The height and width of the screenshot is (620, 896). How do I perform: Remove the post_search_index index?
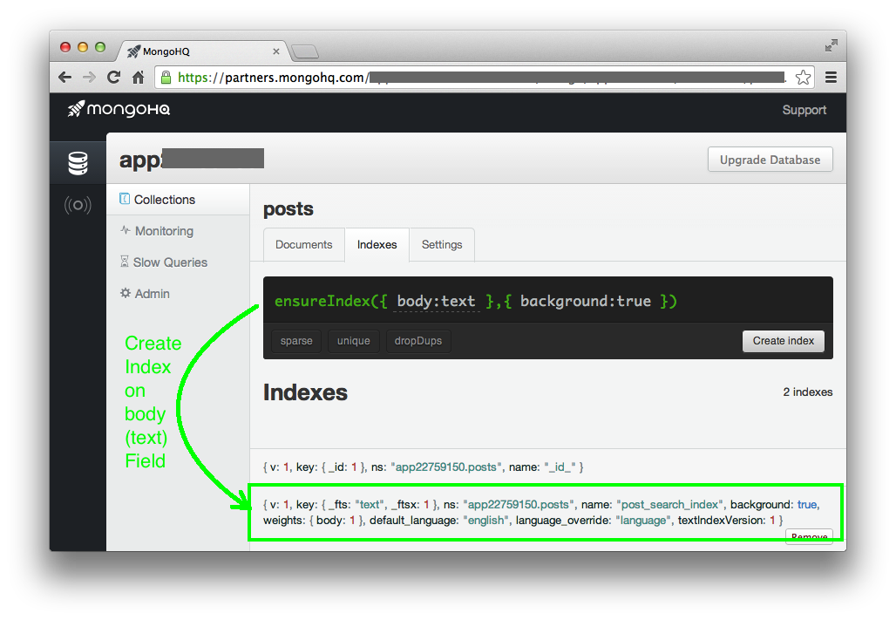pyautogui.click(x=809, y=537)
